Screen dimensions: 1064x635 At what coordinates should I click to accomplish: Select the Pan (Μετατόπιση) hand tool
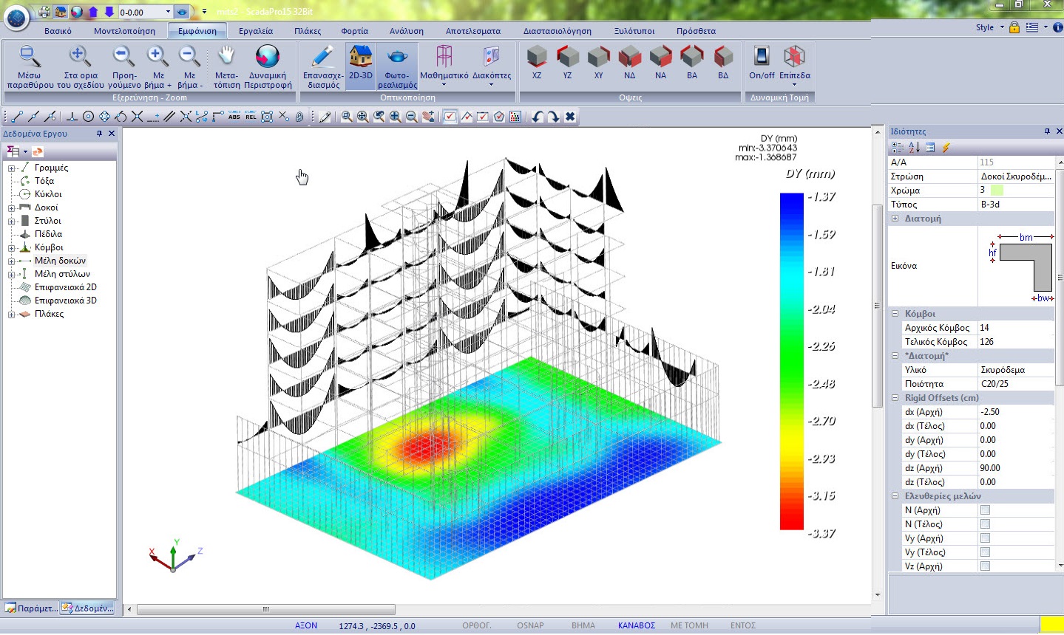pyautogui.click(x=226, y=66)
